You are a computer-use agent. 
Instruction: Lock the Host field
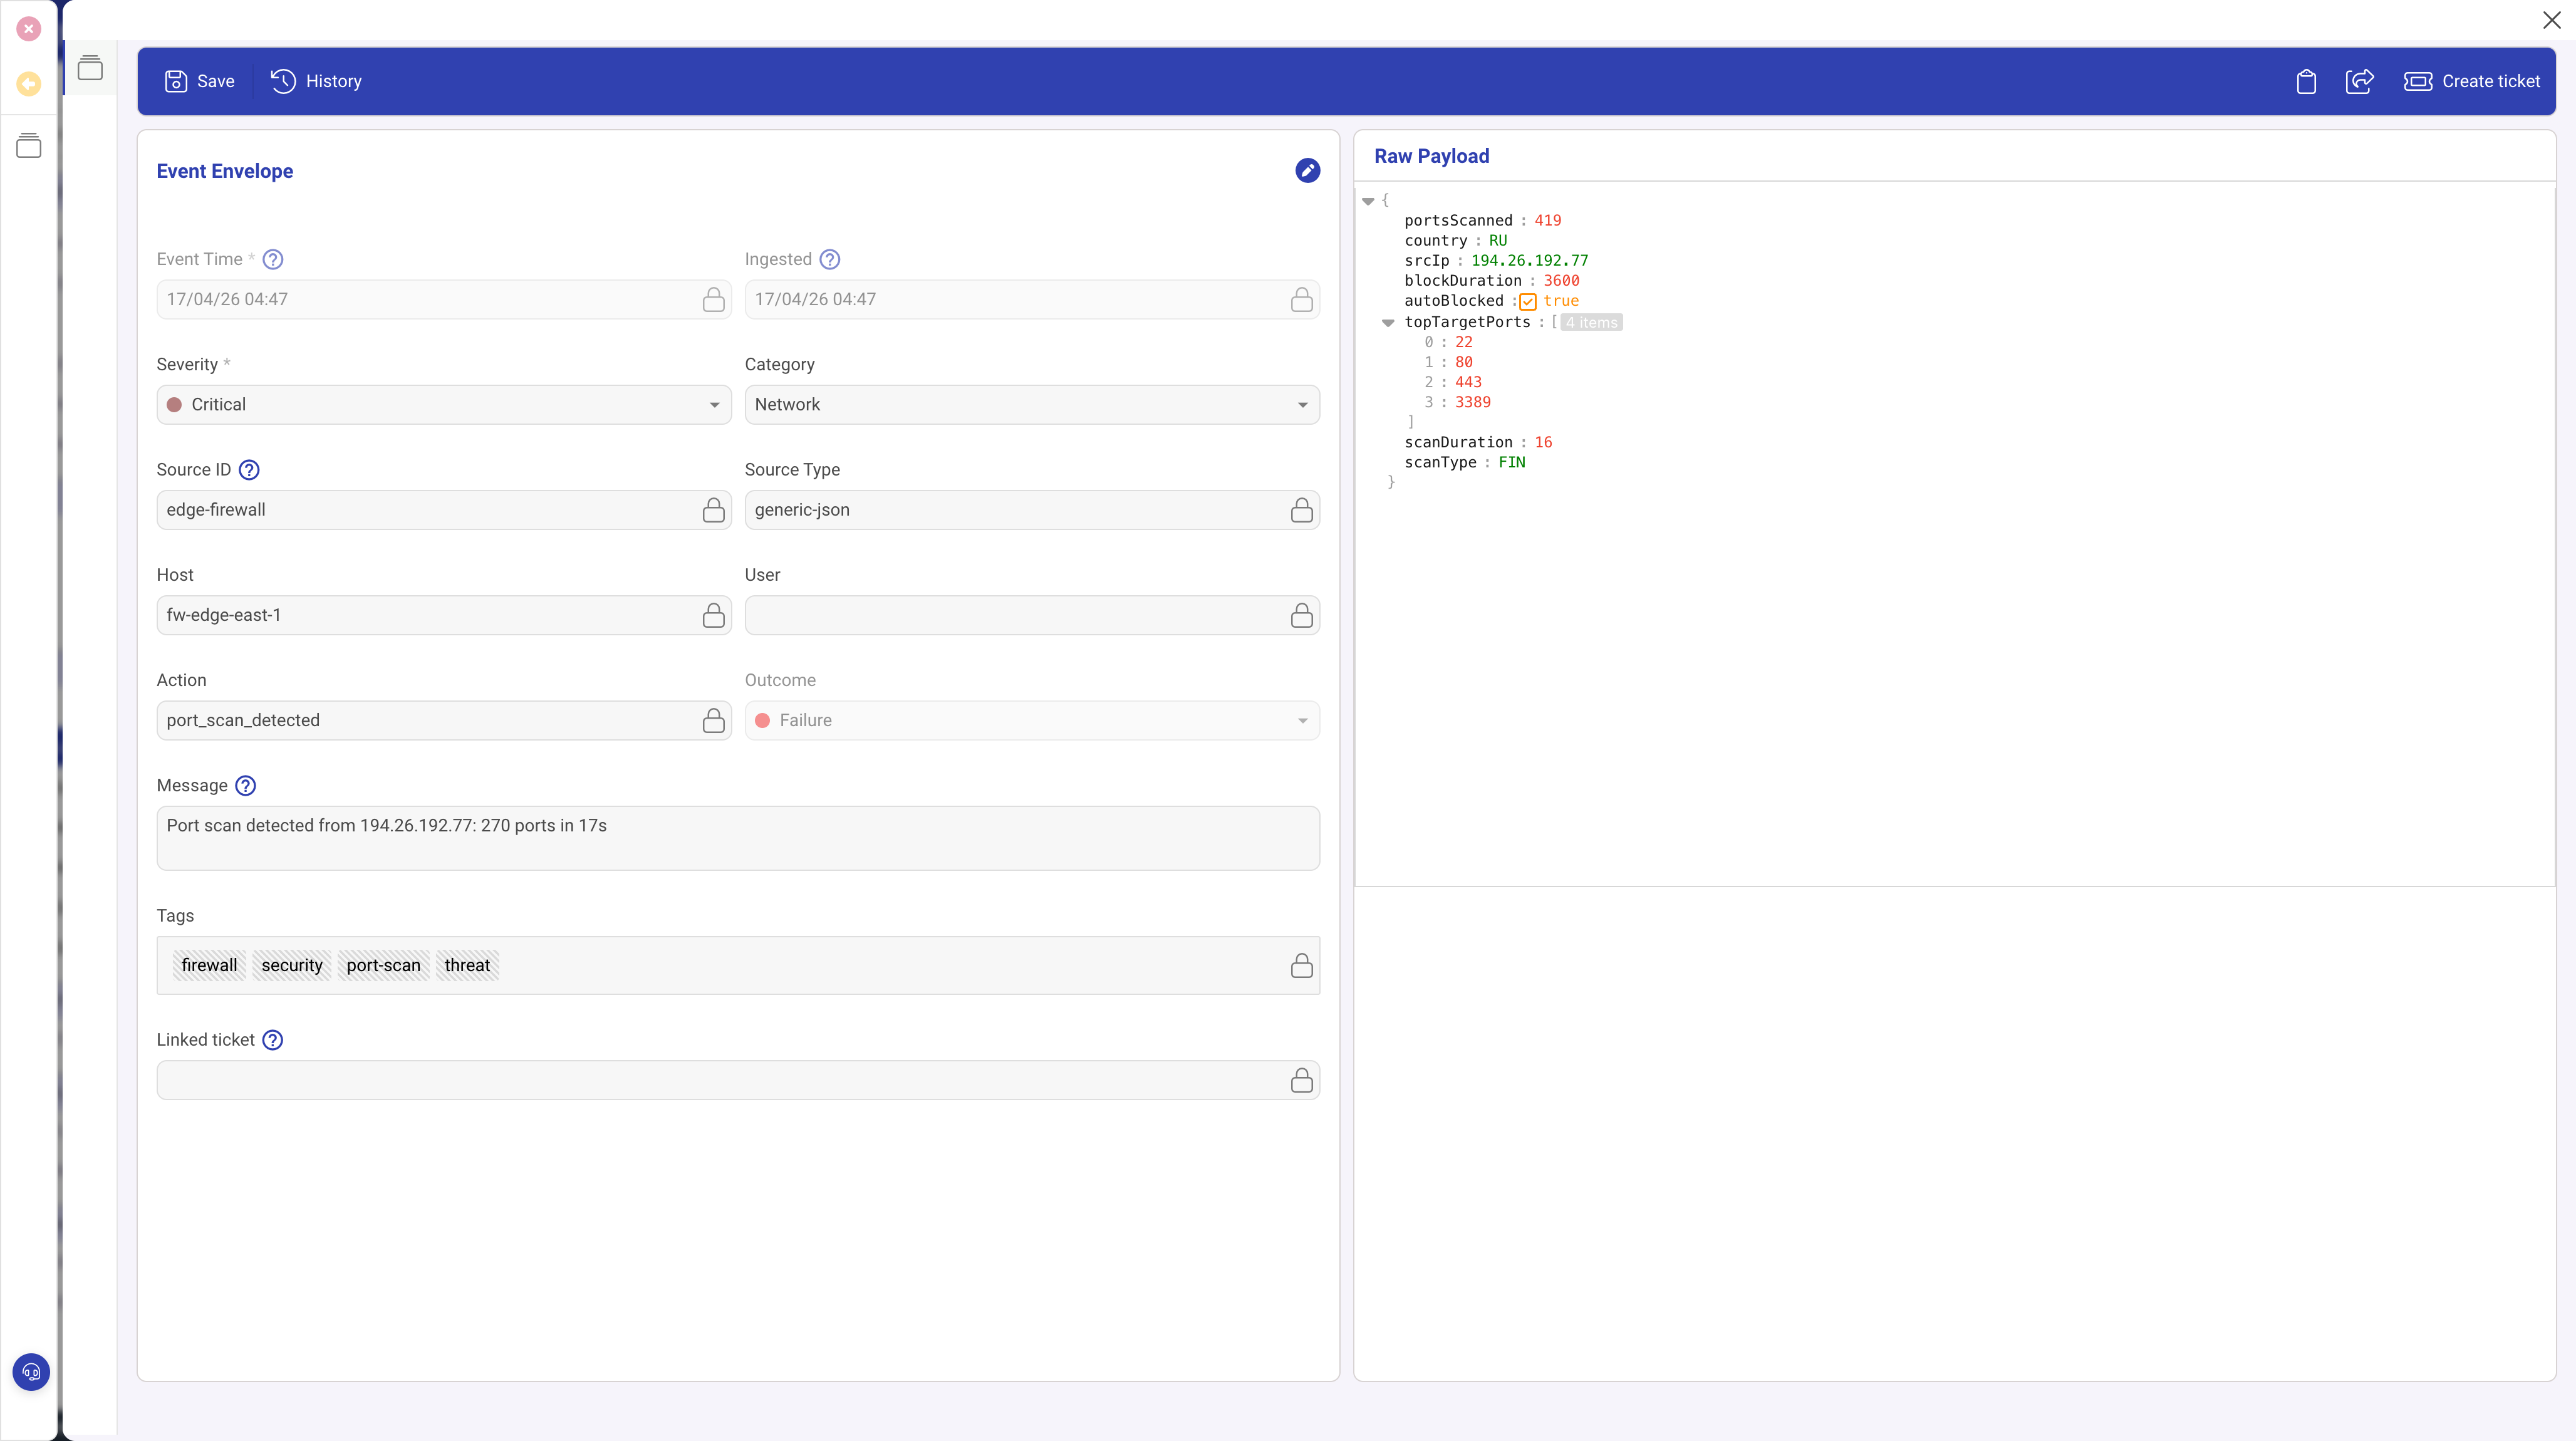click(x=713, y=615)
